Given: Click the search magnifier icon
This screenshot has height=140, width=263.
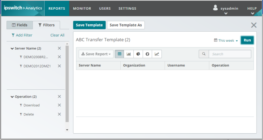Looking at the screenshot, I should (x=204, y=54).
